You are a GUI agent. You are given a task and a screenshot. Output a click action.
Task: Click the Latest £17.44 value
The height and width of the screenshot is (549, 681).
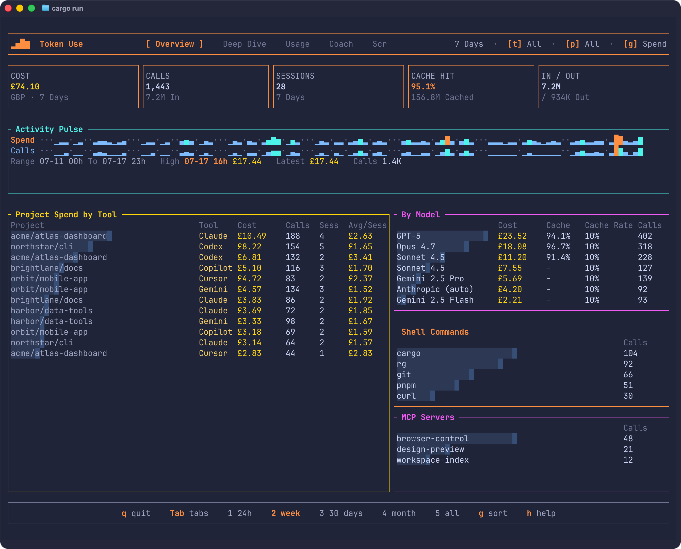pos(324,161)
